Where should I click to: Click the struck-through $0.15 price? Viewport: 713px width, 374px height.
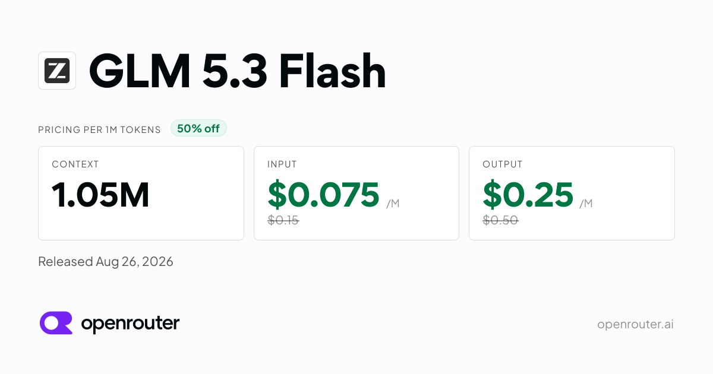283,221
